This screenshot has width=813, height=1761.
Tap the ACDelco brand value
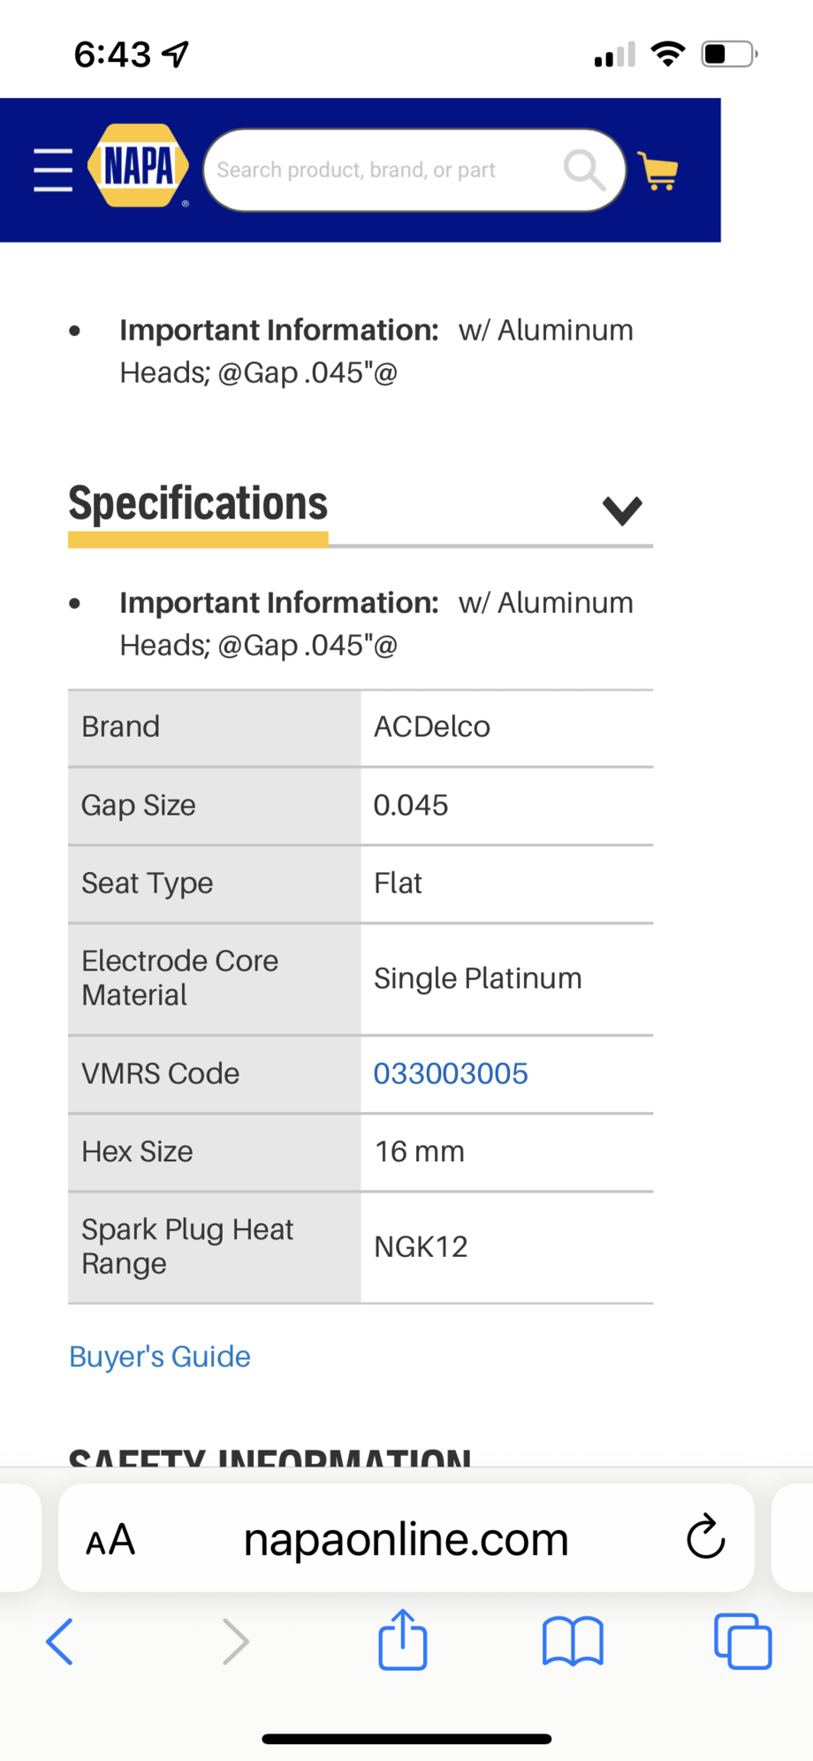432,727
